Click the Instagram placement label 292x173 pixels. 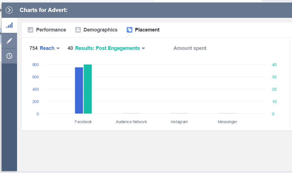[x=179, y=122]
